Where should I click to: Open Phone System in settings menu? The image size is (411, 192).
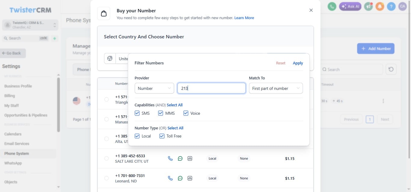(x=17, y=153)
